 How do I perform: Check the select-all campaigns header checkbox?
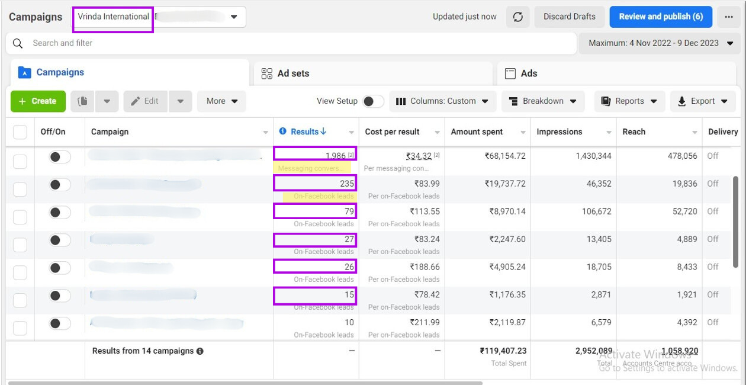click(20, 132)
